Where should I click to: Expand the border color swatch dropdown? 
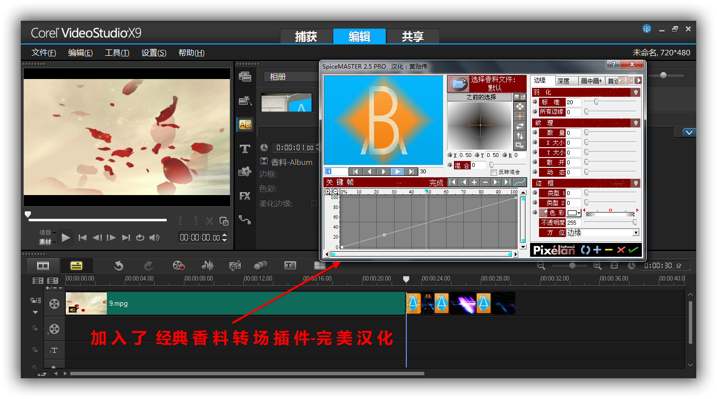pos(579,213)
